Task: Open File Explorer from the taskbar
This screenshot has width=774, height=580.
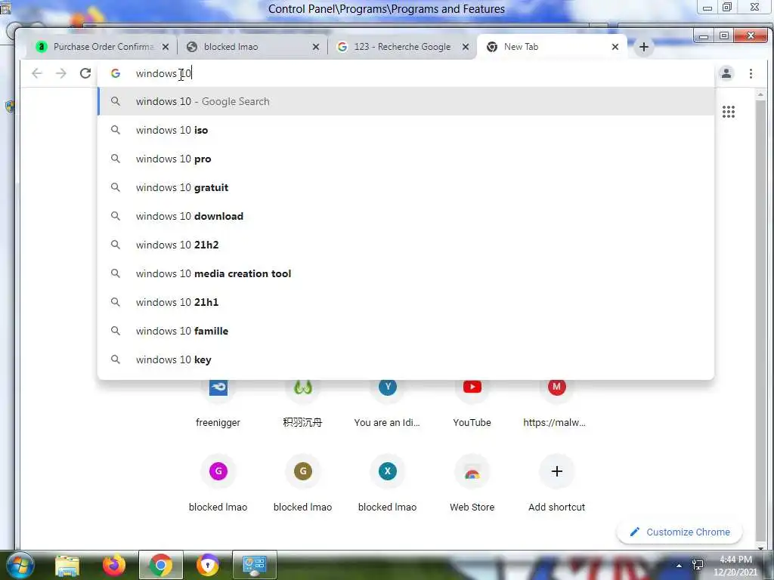Action: (x=67, y=565)
